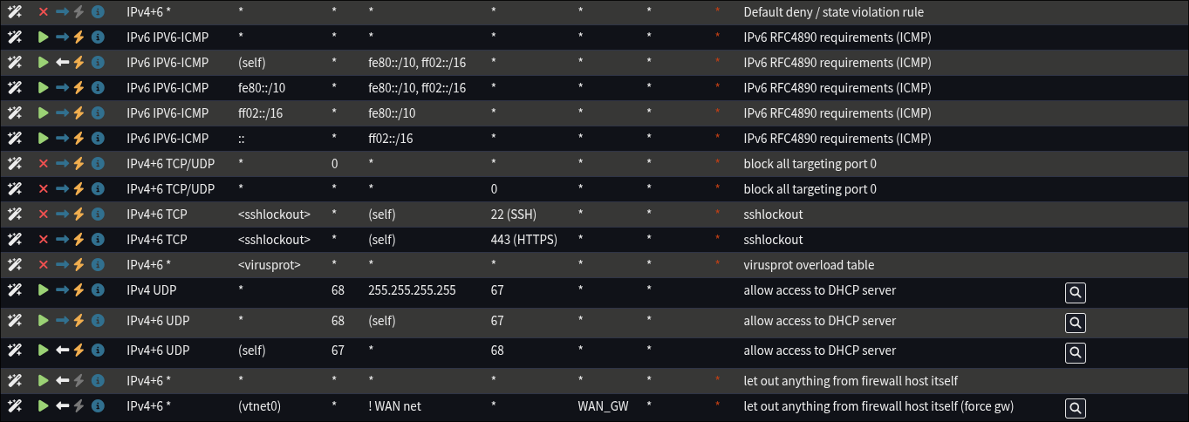Click the magic wand icon on the Default deny rule

click(14, 12)
